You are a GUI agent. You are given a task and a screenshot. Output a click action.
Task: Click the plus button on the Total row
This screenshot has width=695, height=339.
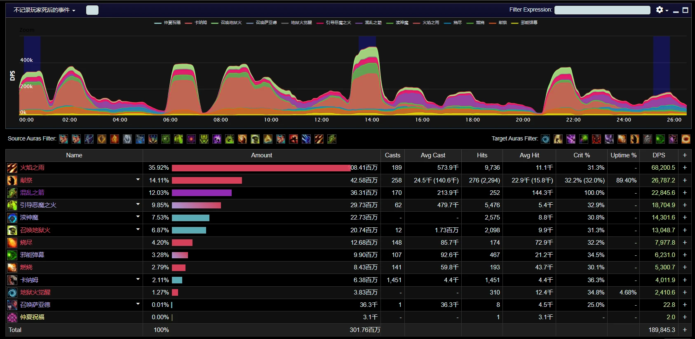[x=685, y=330]
